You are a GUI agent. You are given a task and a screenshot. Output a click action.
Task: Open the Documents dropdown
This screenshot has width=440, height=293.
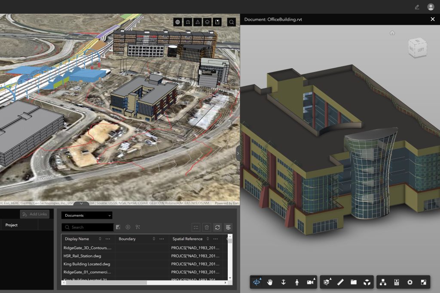87,215
